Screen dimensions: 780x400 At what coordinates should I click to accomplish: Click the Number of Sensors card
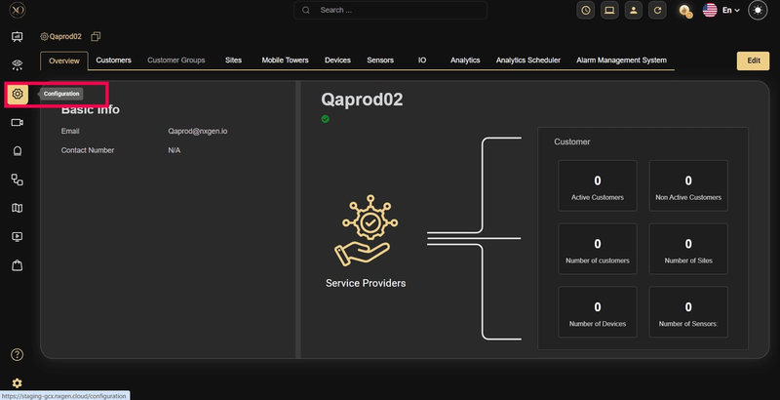688,312
